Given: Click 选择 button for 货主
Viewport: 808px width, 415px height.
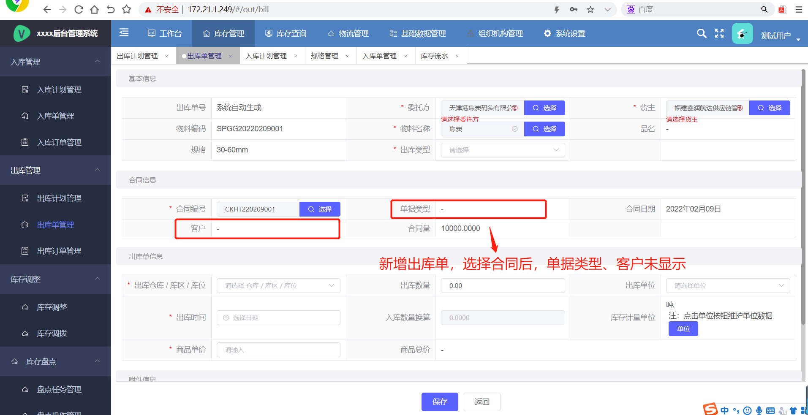Looking at the screenshot, I should click(770, 108).
